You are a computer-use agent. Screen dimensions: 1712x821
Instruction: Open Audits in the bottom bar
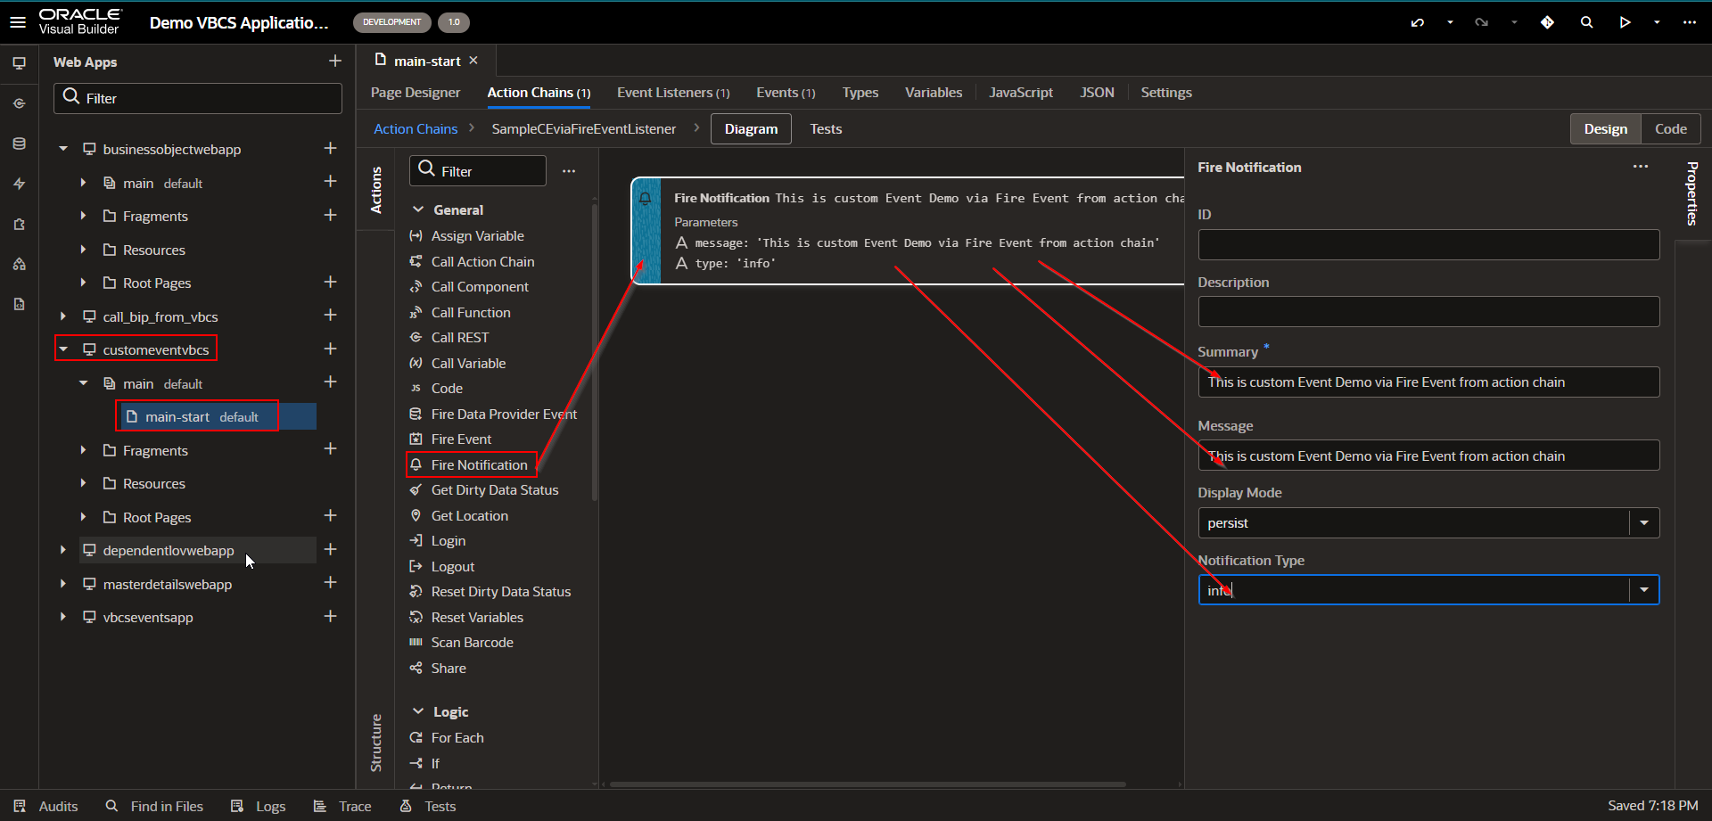click(46, 806)
